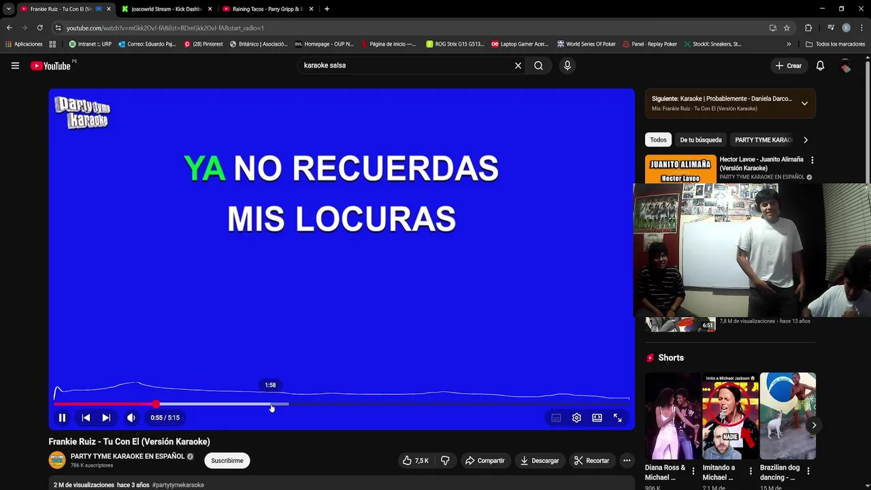Image resolution: width=871 pixels, height=490 pixels.
Task: Open 'Todos los marcadores' folder
Action: pyautogui.click(x=836, y=44)
